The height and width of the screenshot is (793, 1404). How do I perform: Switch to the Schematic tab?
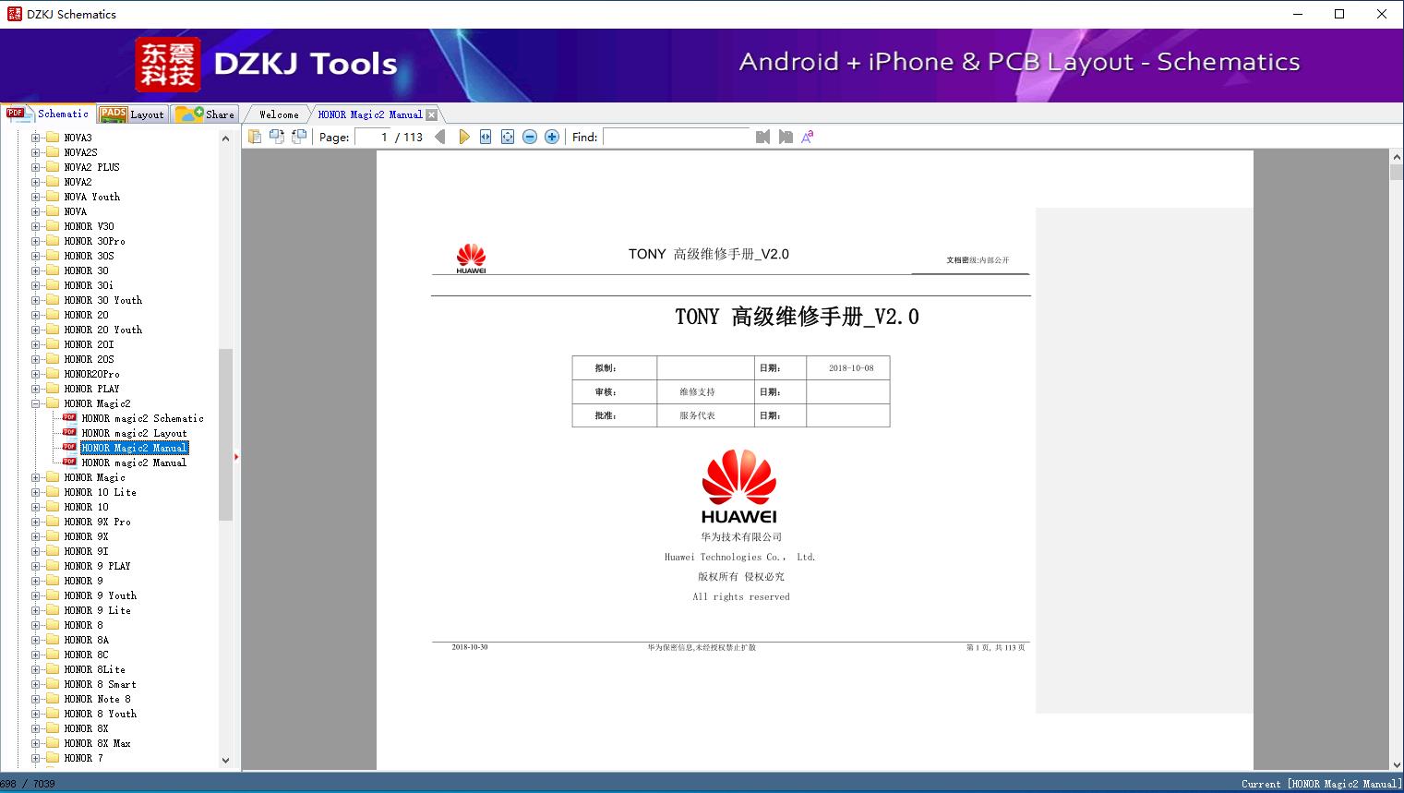click(48, 114)
